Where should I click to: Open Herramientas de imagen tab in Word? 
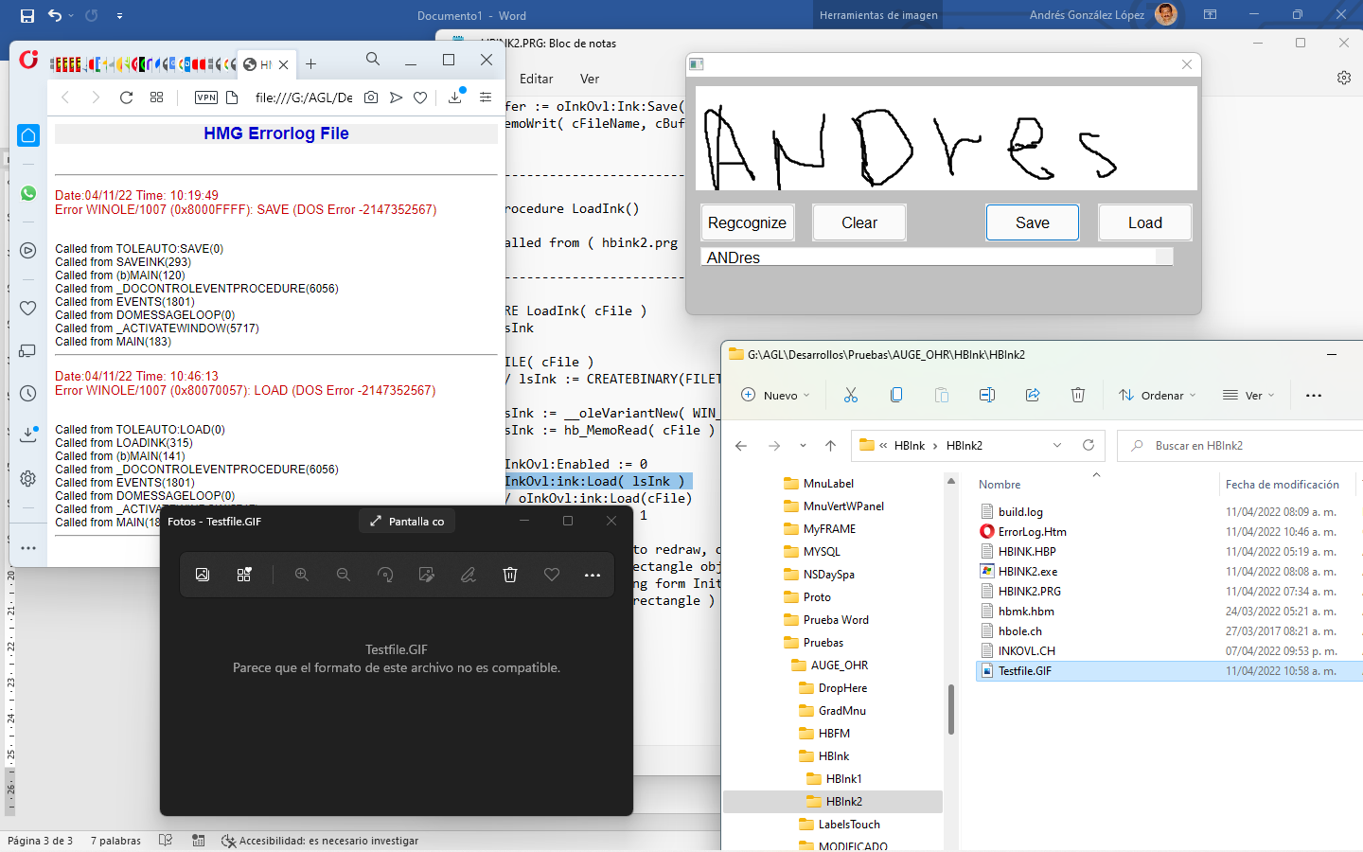pyautogui.click(x=878, y=15)
